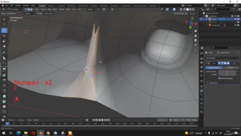Open the Global transform orientation dropdown
This screenshot has height=136, width=241.
point(90,9)
